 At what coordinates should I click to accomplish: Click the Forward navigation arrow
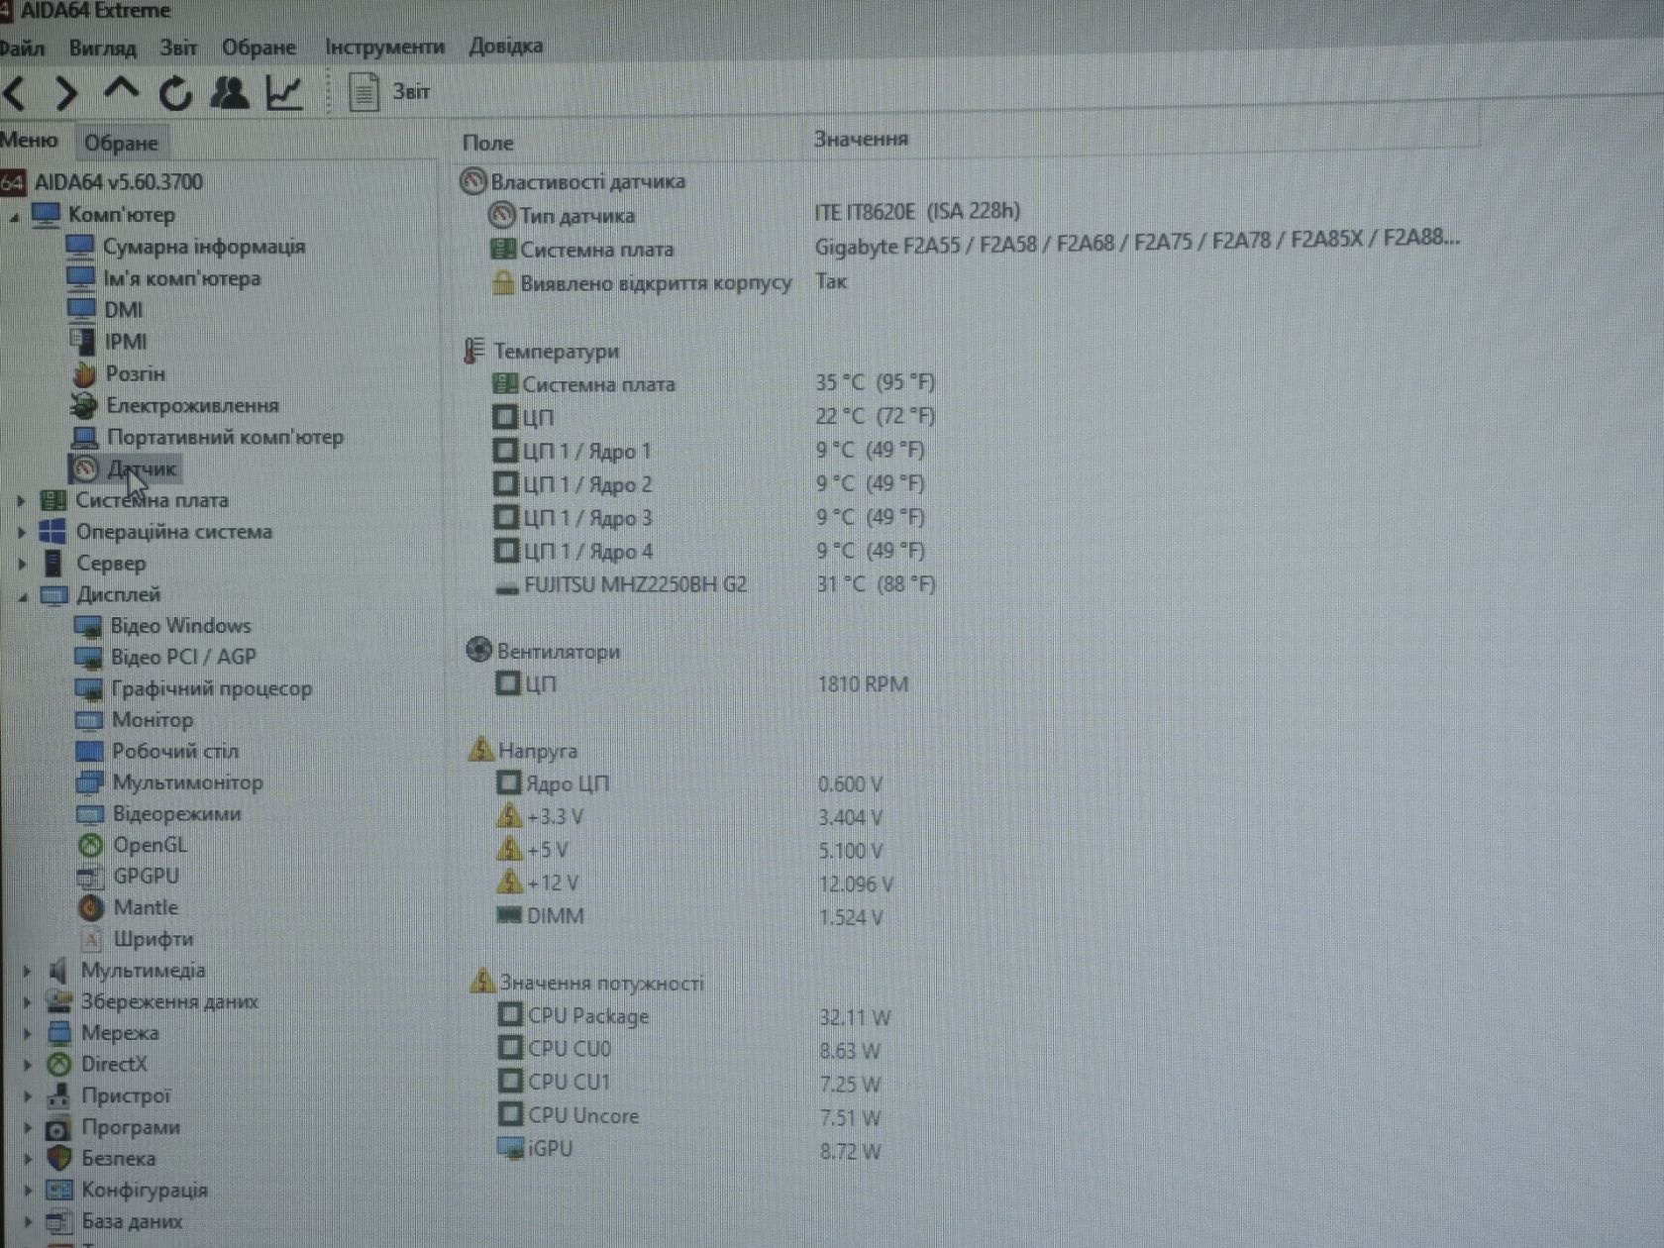pyautogui.click(x=66, y=94)
